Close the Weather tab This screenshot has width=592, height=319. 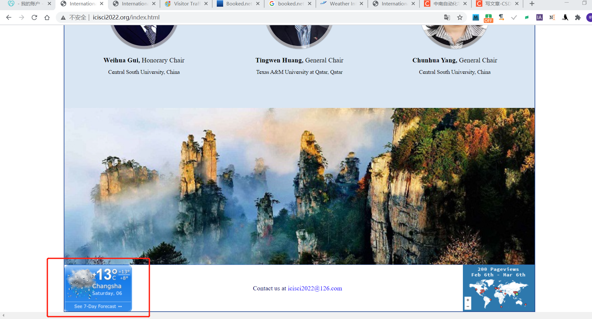[x=361, y=4]
